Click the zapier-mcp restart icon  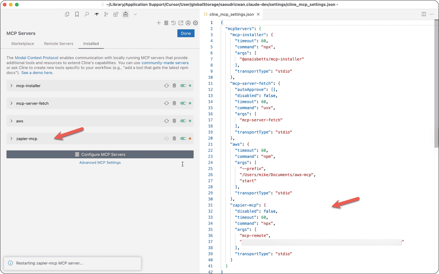tap(167, 139)
